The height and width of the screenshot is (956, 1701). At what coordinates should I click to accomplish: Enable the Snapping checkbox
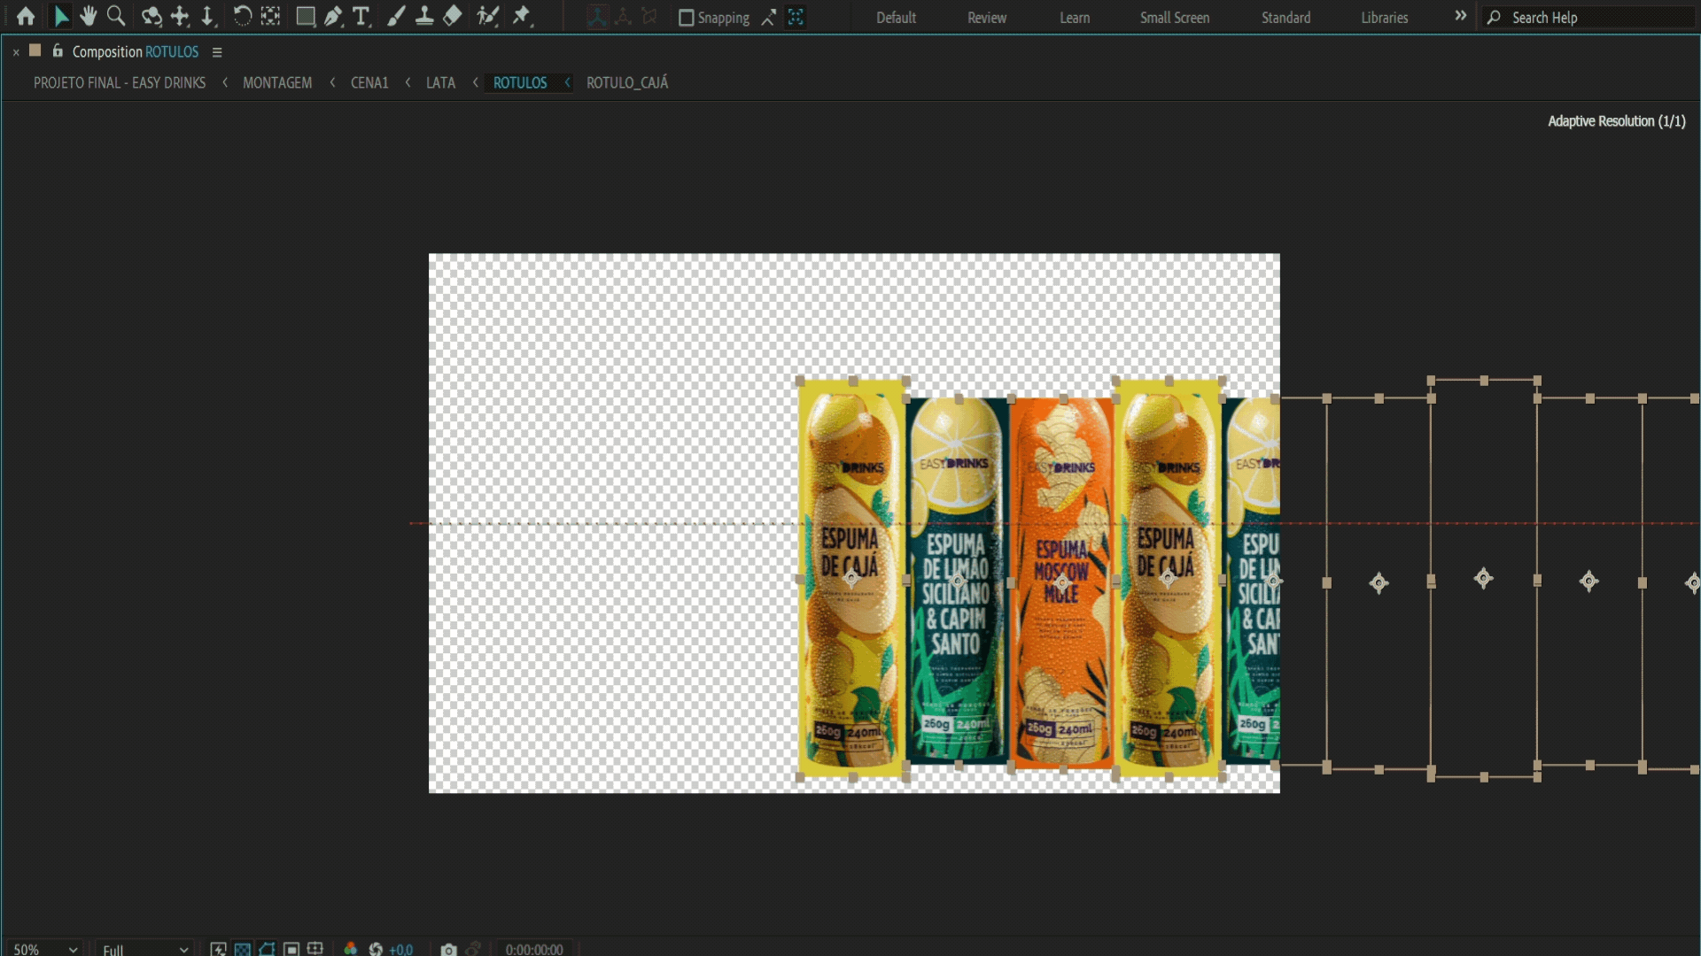pos(686,18)
